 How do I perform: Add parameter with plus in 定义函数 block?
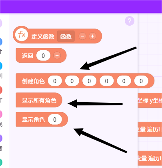(92, 36)
